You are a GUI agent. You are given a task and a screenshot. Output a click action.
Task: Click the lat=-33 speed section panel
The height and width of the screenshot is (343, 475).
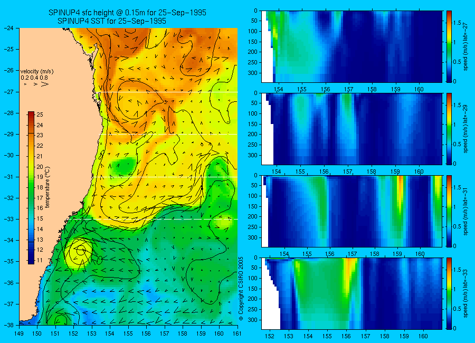pos(351,293)
